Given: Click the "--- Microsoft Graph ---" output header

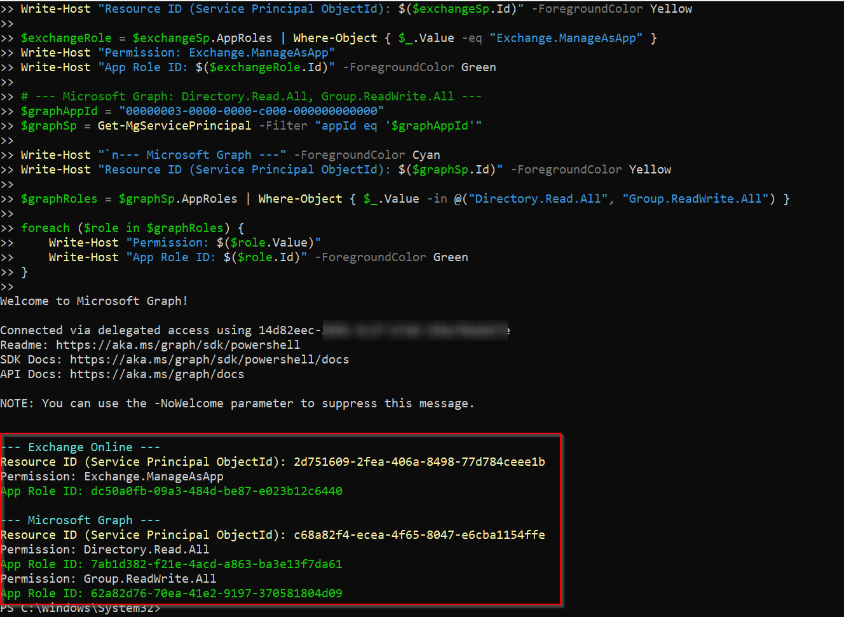Looking at the screenshot, I should click(x=80, y=520).
